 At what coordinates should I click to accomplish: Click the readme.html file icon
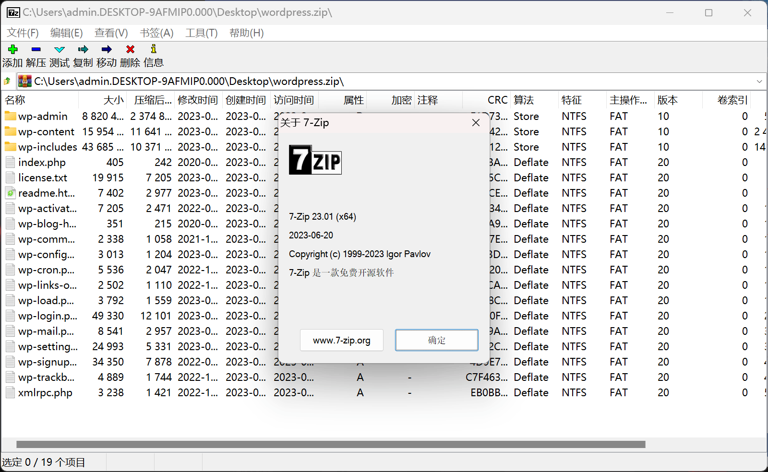tap(10, 193)
